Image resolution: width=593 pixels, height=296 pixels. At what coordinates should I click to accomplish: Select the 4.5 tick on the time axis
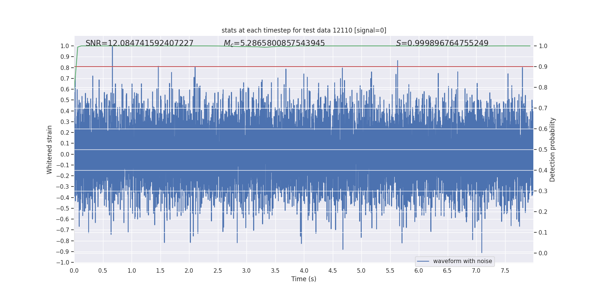[x=332, y=270]
